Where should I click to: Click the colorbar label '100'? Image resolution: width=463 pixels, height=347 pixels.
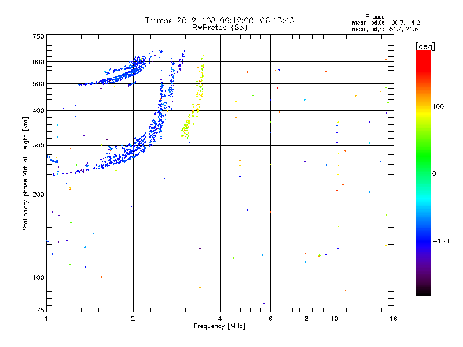438,106
